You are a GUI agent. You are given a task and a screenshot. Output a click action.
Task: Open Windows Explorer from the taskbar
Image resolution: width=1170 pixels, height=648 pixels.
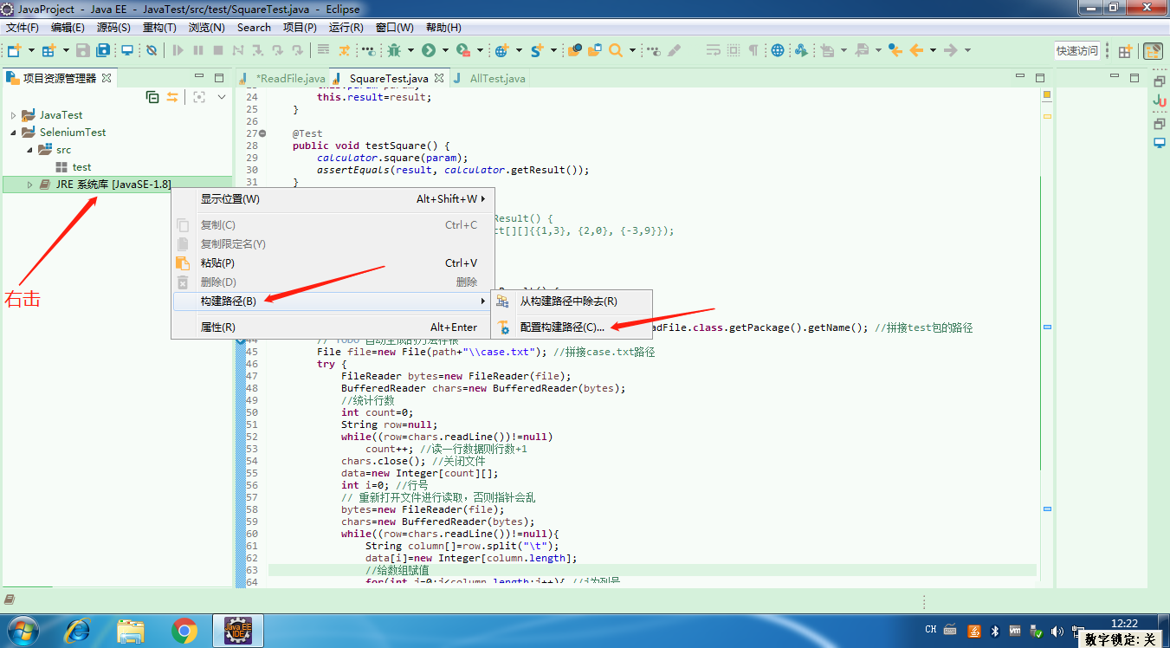click(131, 630)
